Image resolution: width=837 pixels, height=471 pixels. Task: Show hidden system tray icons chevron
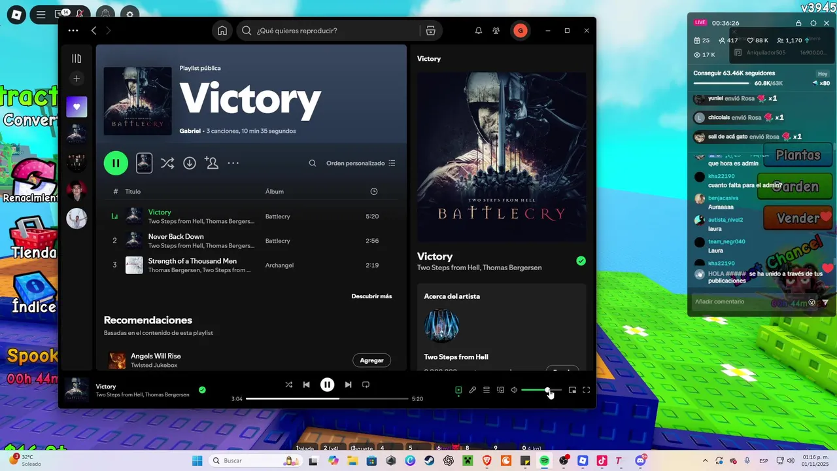point(705,461)
